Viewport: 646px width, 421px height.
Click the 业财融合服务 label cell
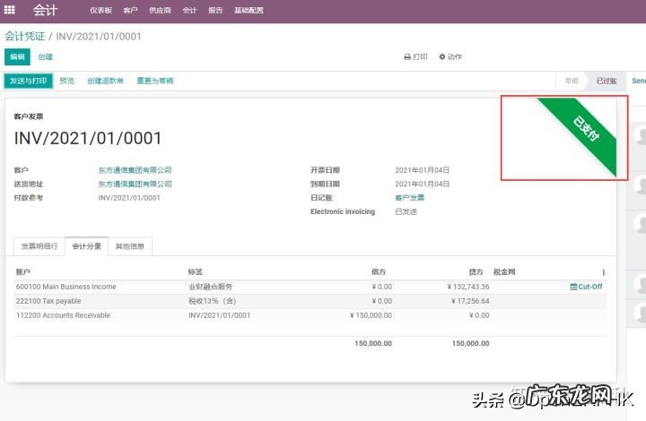(x=210, y=287)
